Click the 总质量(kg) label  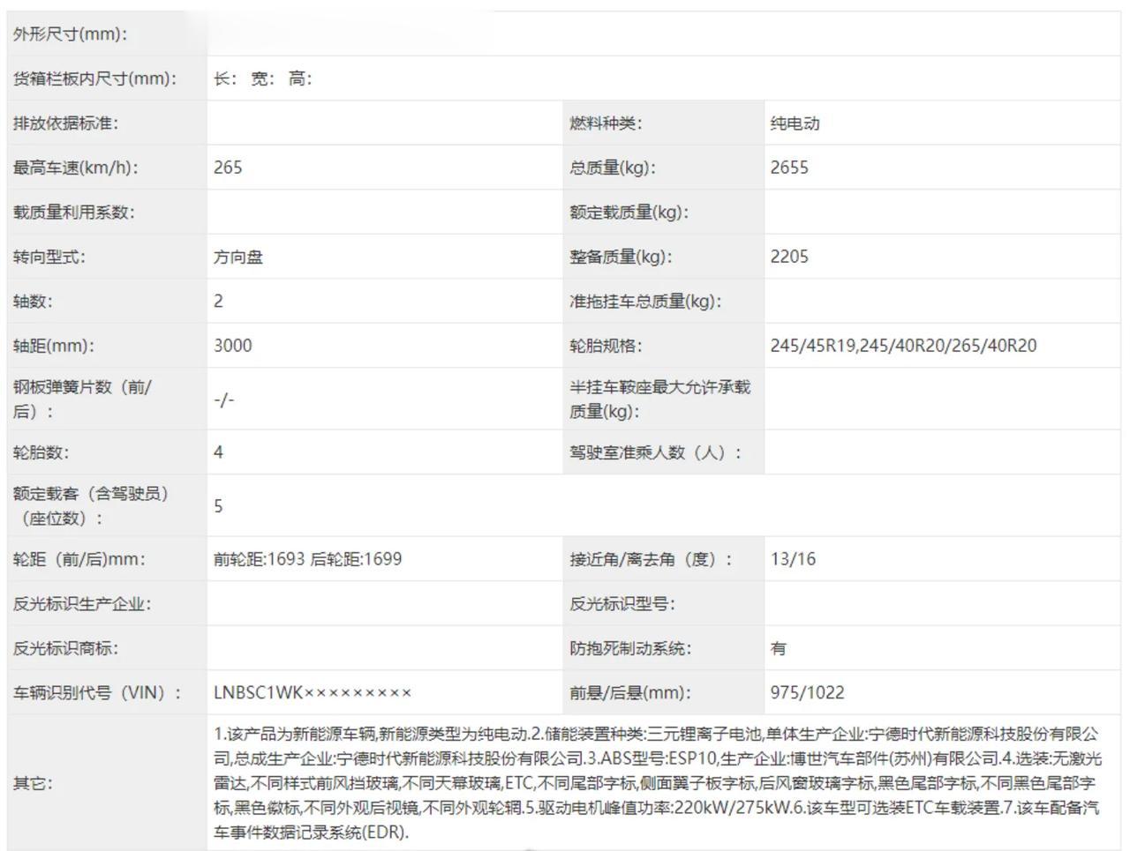(613, 168)
